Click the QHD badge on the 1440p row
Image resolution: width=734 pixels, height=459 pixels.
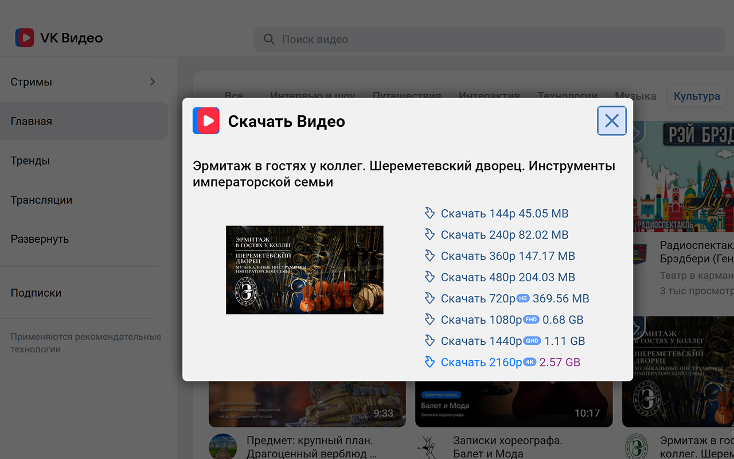(531, 340)
